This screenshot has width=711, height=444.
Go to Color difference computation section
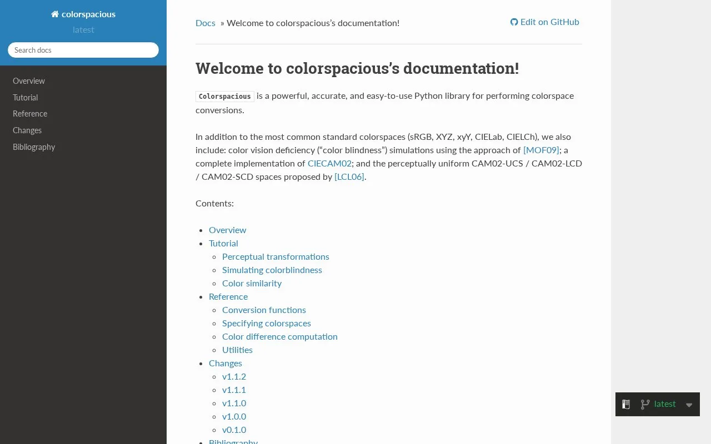click(280, 336)
